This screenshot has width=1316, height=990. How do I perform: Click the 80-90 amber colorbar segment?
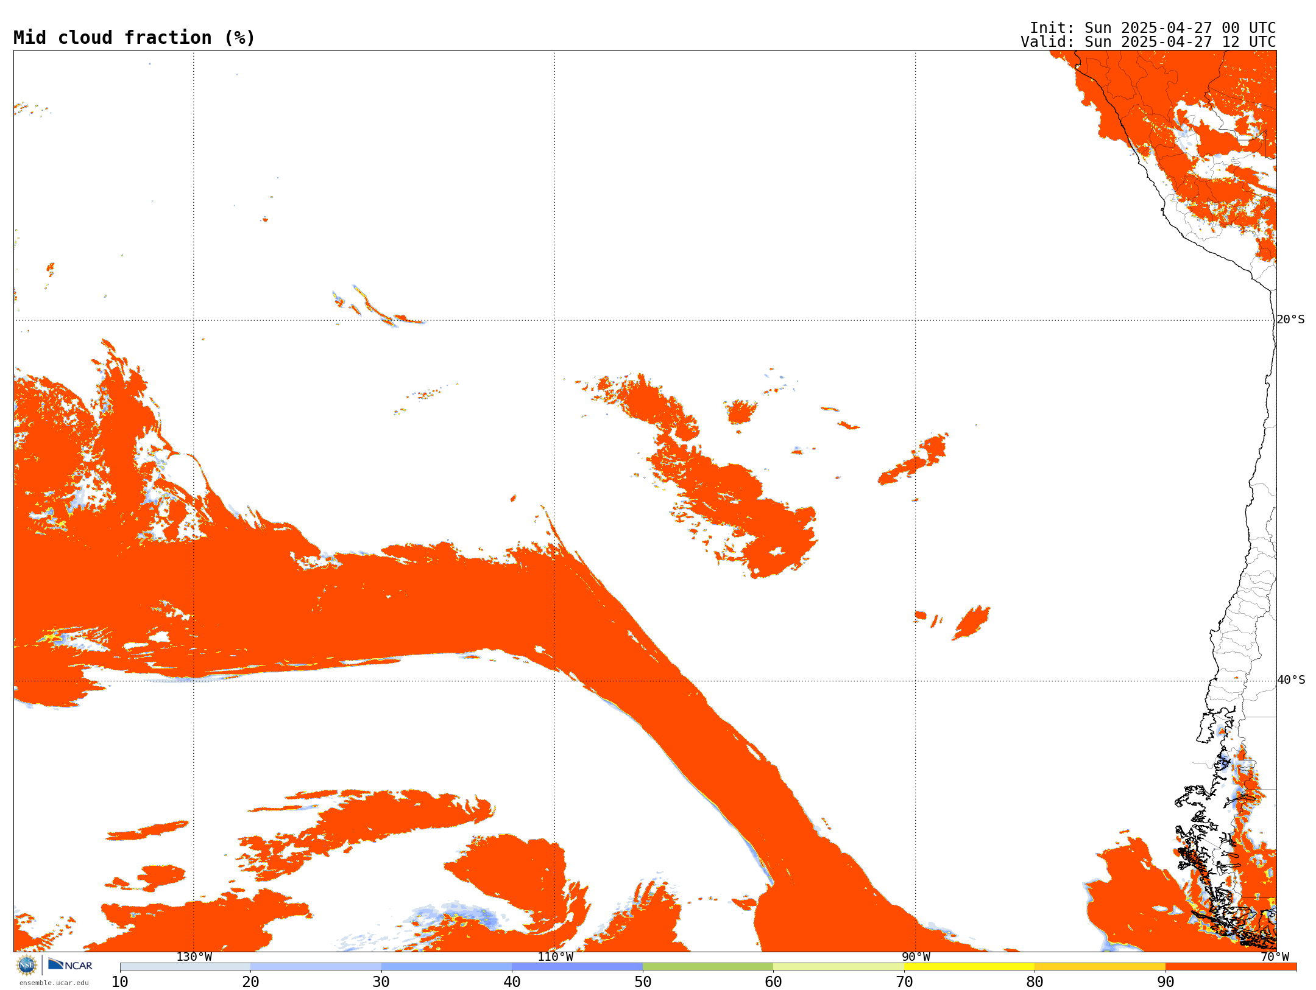(1100, 967)
